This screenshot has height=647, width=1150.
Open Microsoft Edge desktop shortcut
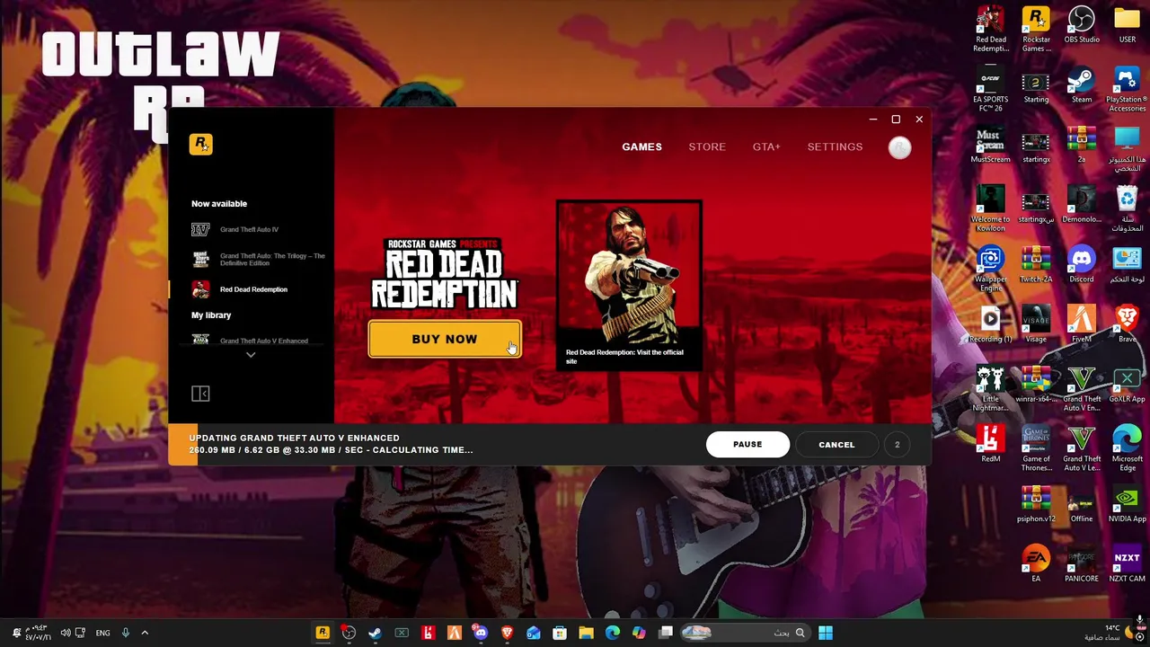(x=1127, y=448)
